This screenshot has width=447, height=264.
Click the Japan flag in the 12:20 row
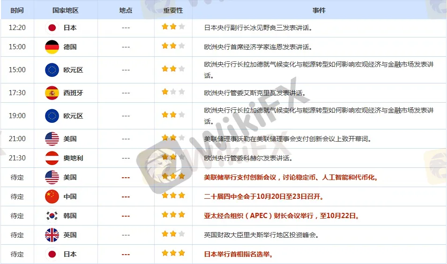pyautogui.click(x=52, y=28)
